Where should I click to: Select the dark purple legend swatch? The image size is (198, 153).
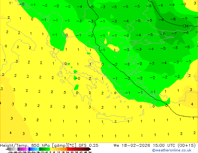pos(18,149)
